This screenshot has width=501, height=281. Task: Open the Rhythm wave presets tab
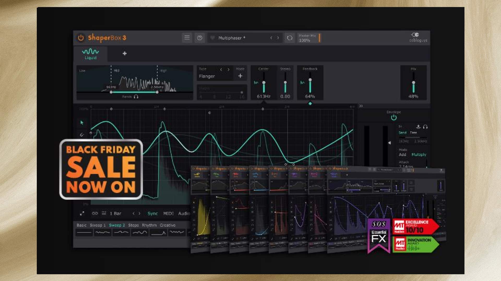(149, 225)
